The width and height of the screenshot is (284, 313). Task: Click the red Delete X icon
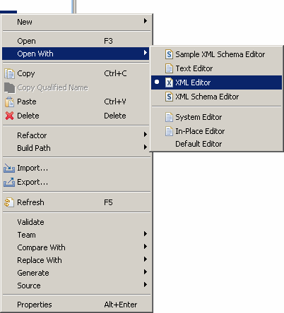(9, 116)
